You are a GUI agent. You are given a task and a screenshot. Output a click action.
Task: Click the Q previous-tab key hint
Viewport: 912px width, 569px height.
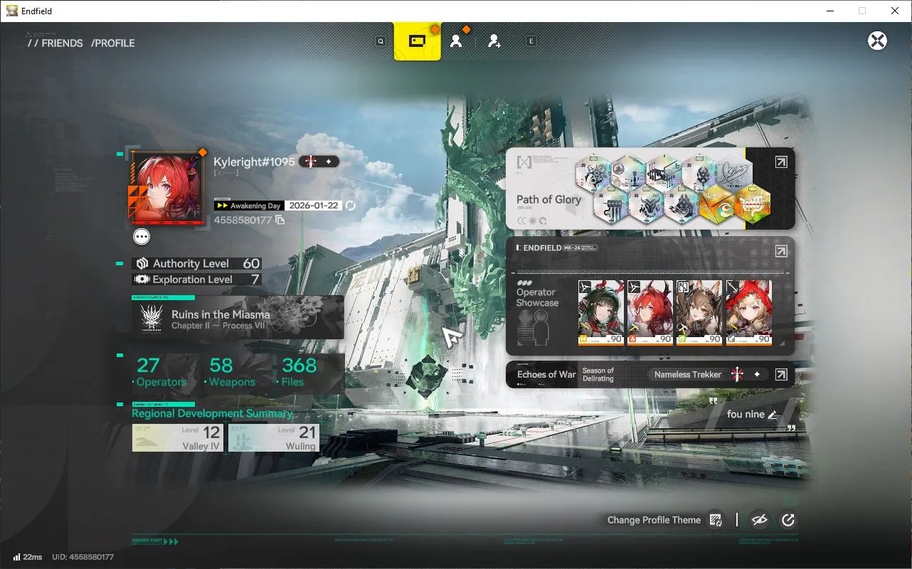(381, 41)
